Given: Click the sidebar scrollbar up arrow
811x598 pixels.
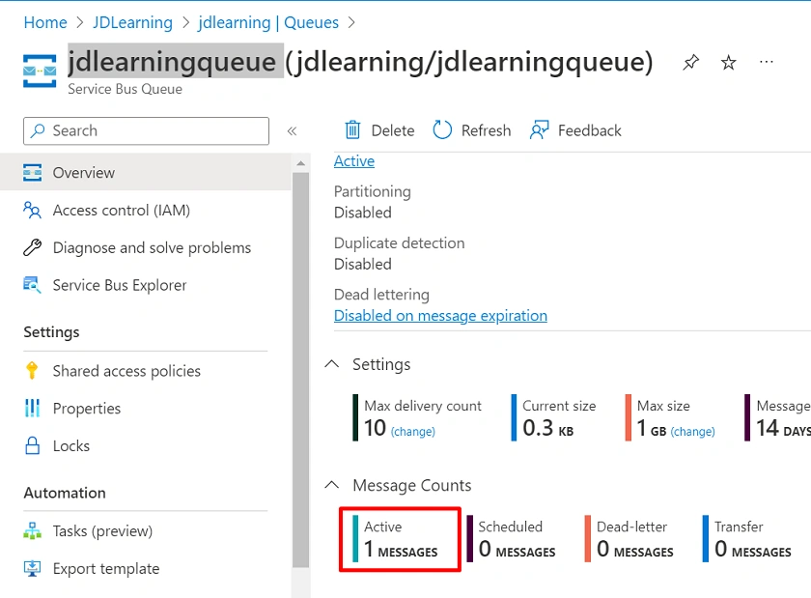Looking at the screenshot, I should [300, 163].
